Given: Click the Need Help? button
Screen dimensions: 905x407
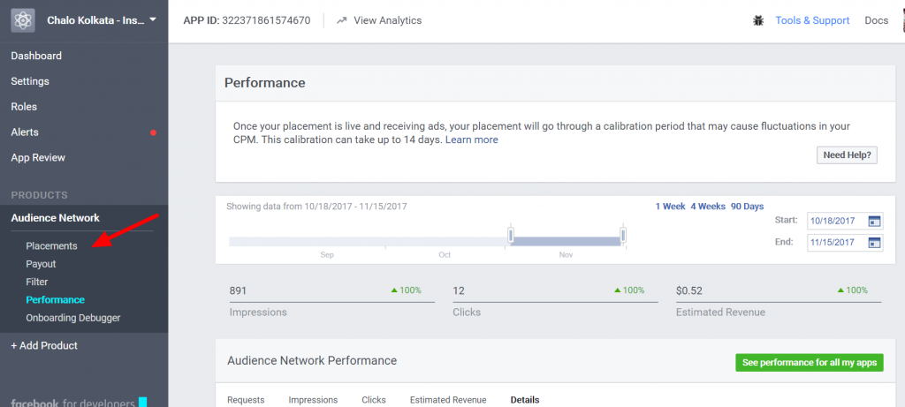Looking at the screenshot, I should 847,155.
